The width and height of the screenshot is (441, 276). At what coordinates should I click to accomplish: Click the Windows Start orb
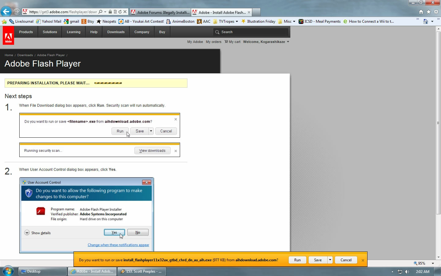click(8, 271)
